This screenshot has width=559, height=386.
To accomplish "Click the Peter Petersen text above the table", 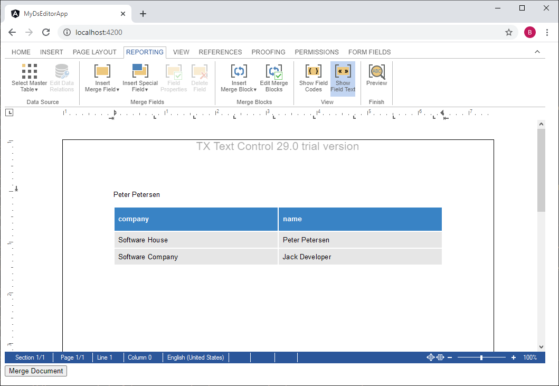I will (x=137, y=195).
